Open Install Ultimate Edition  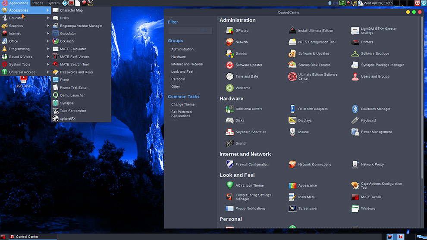coord(311,31)
